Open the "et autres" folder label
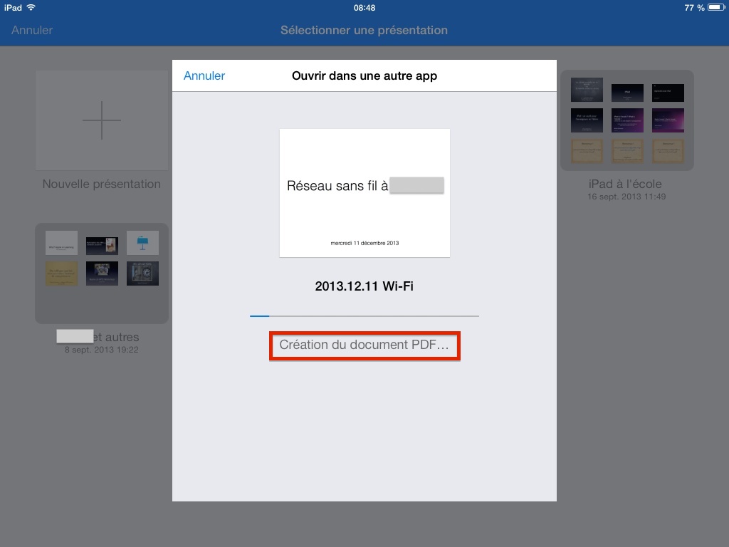Screen dimensions: 729x547 (114, 337)
